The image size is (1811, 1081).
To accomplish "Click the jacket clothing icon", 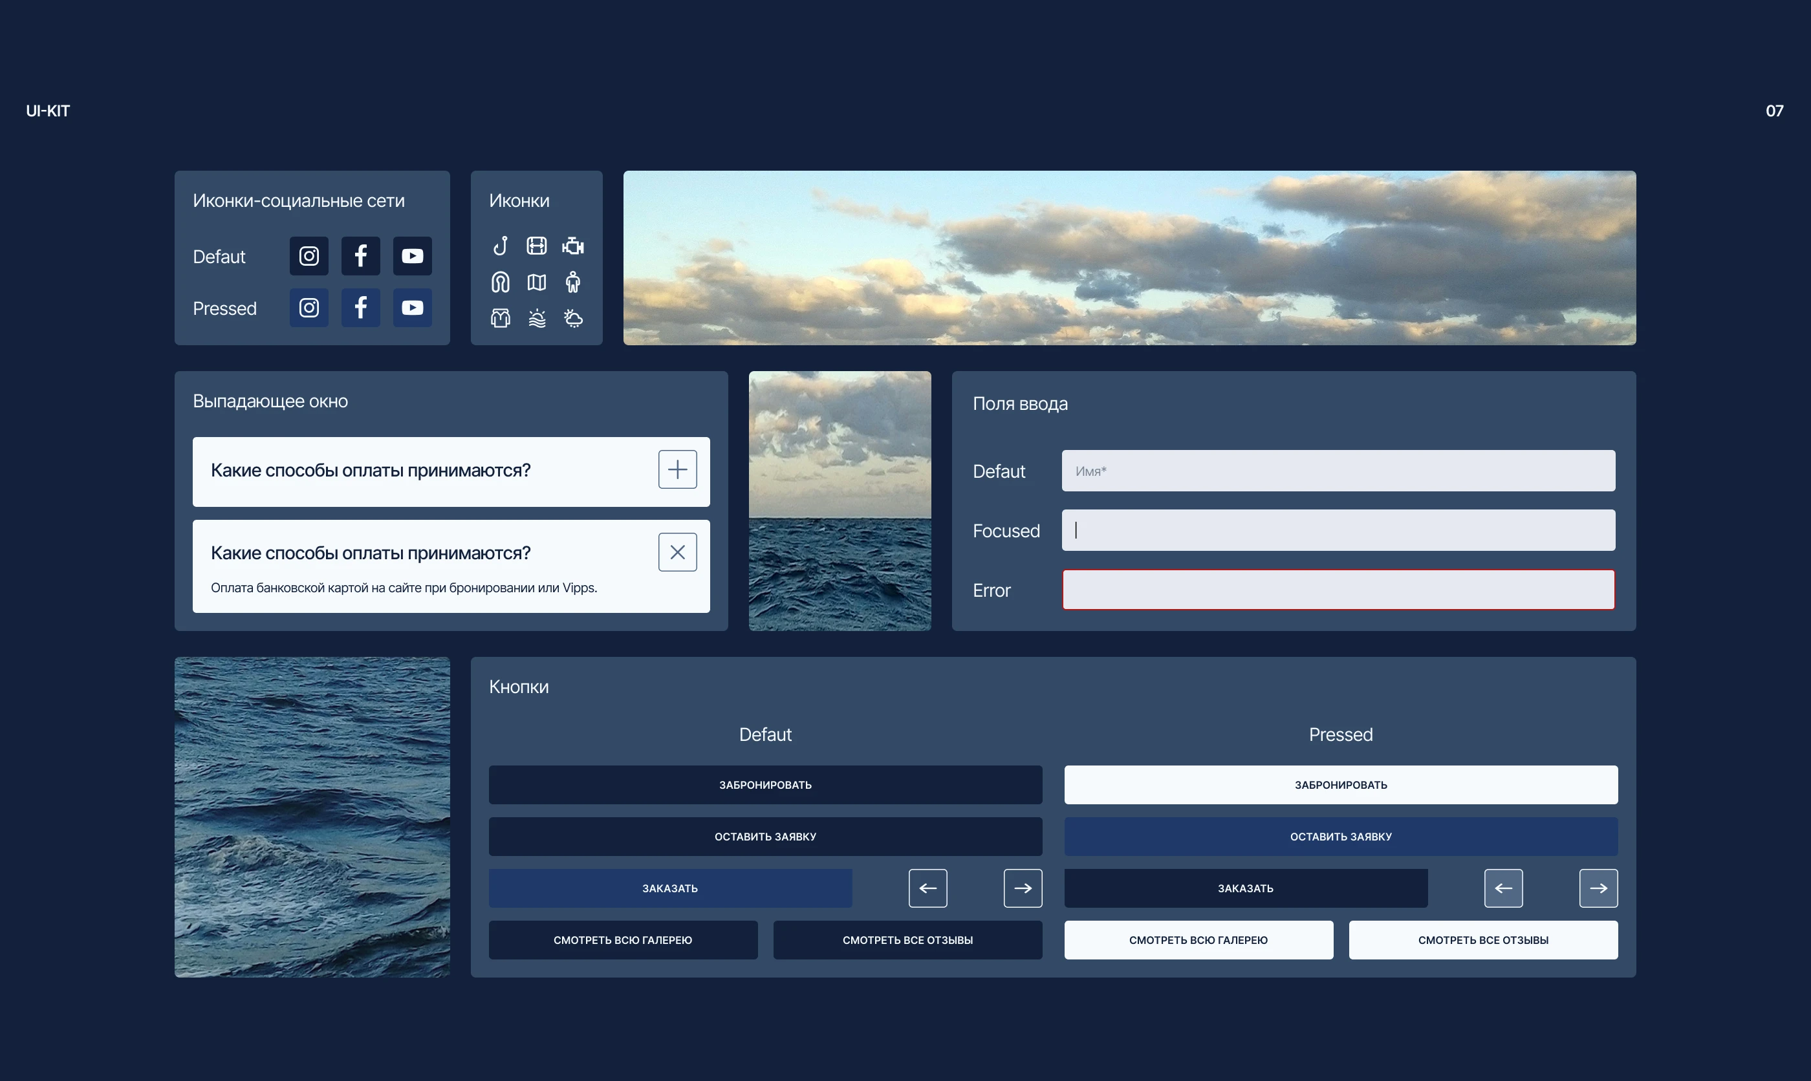I will coord(500,318).
